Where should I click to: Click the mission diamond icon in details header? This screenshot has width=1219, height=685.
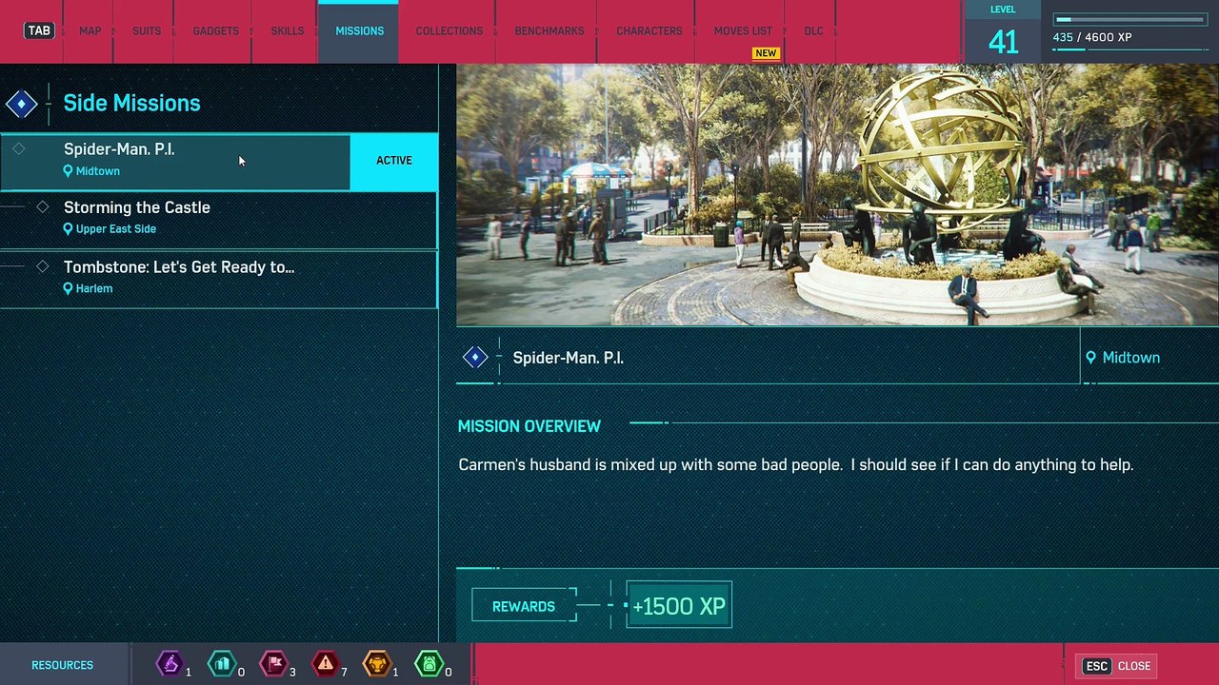475,358
